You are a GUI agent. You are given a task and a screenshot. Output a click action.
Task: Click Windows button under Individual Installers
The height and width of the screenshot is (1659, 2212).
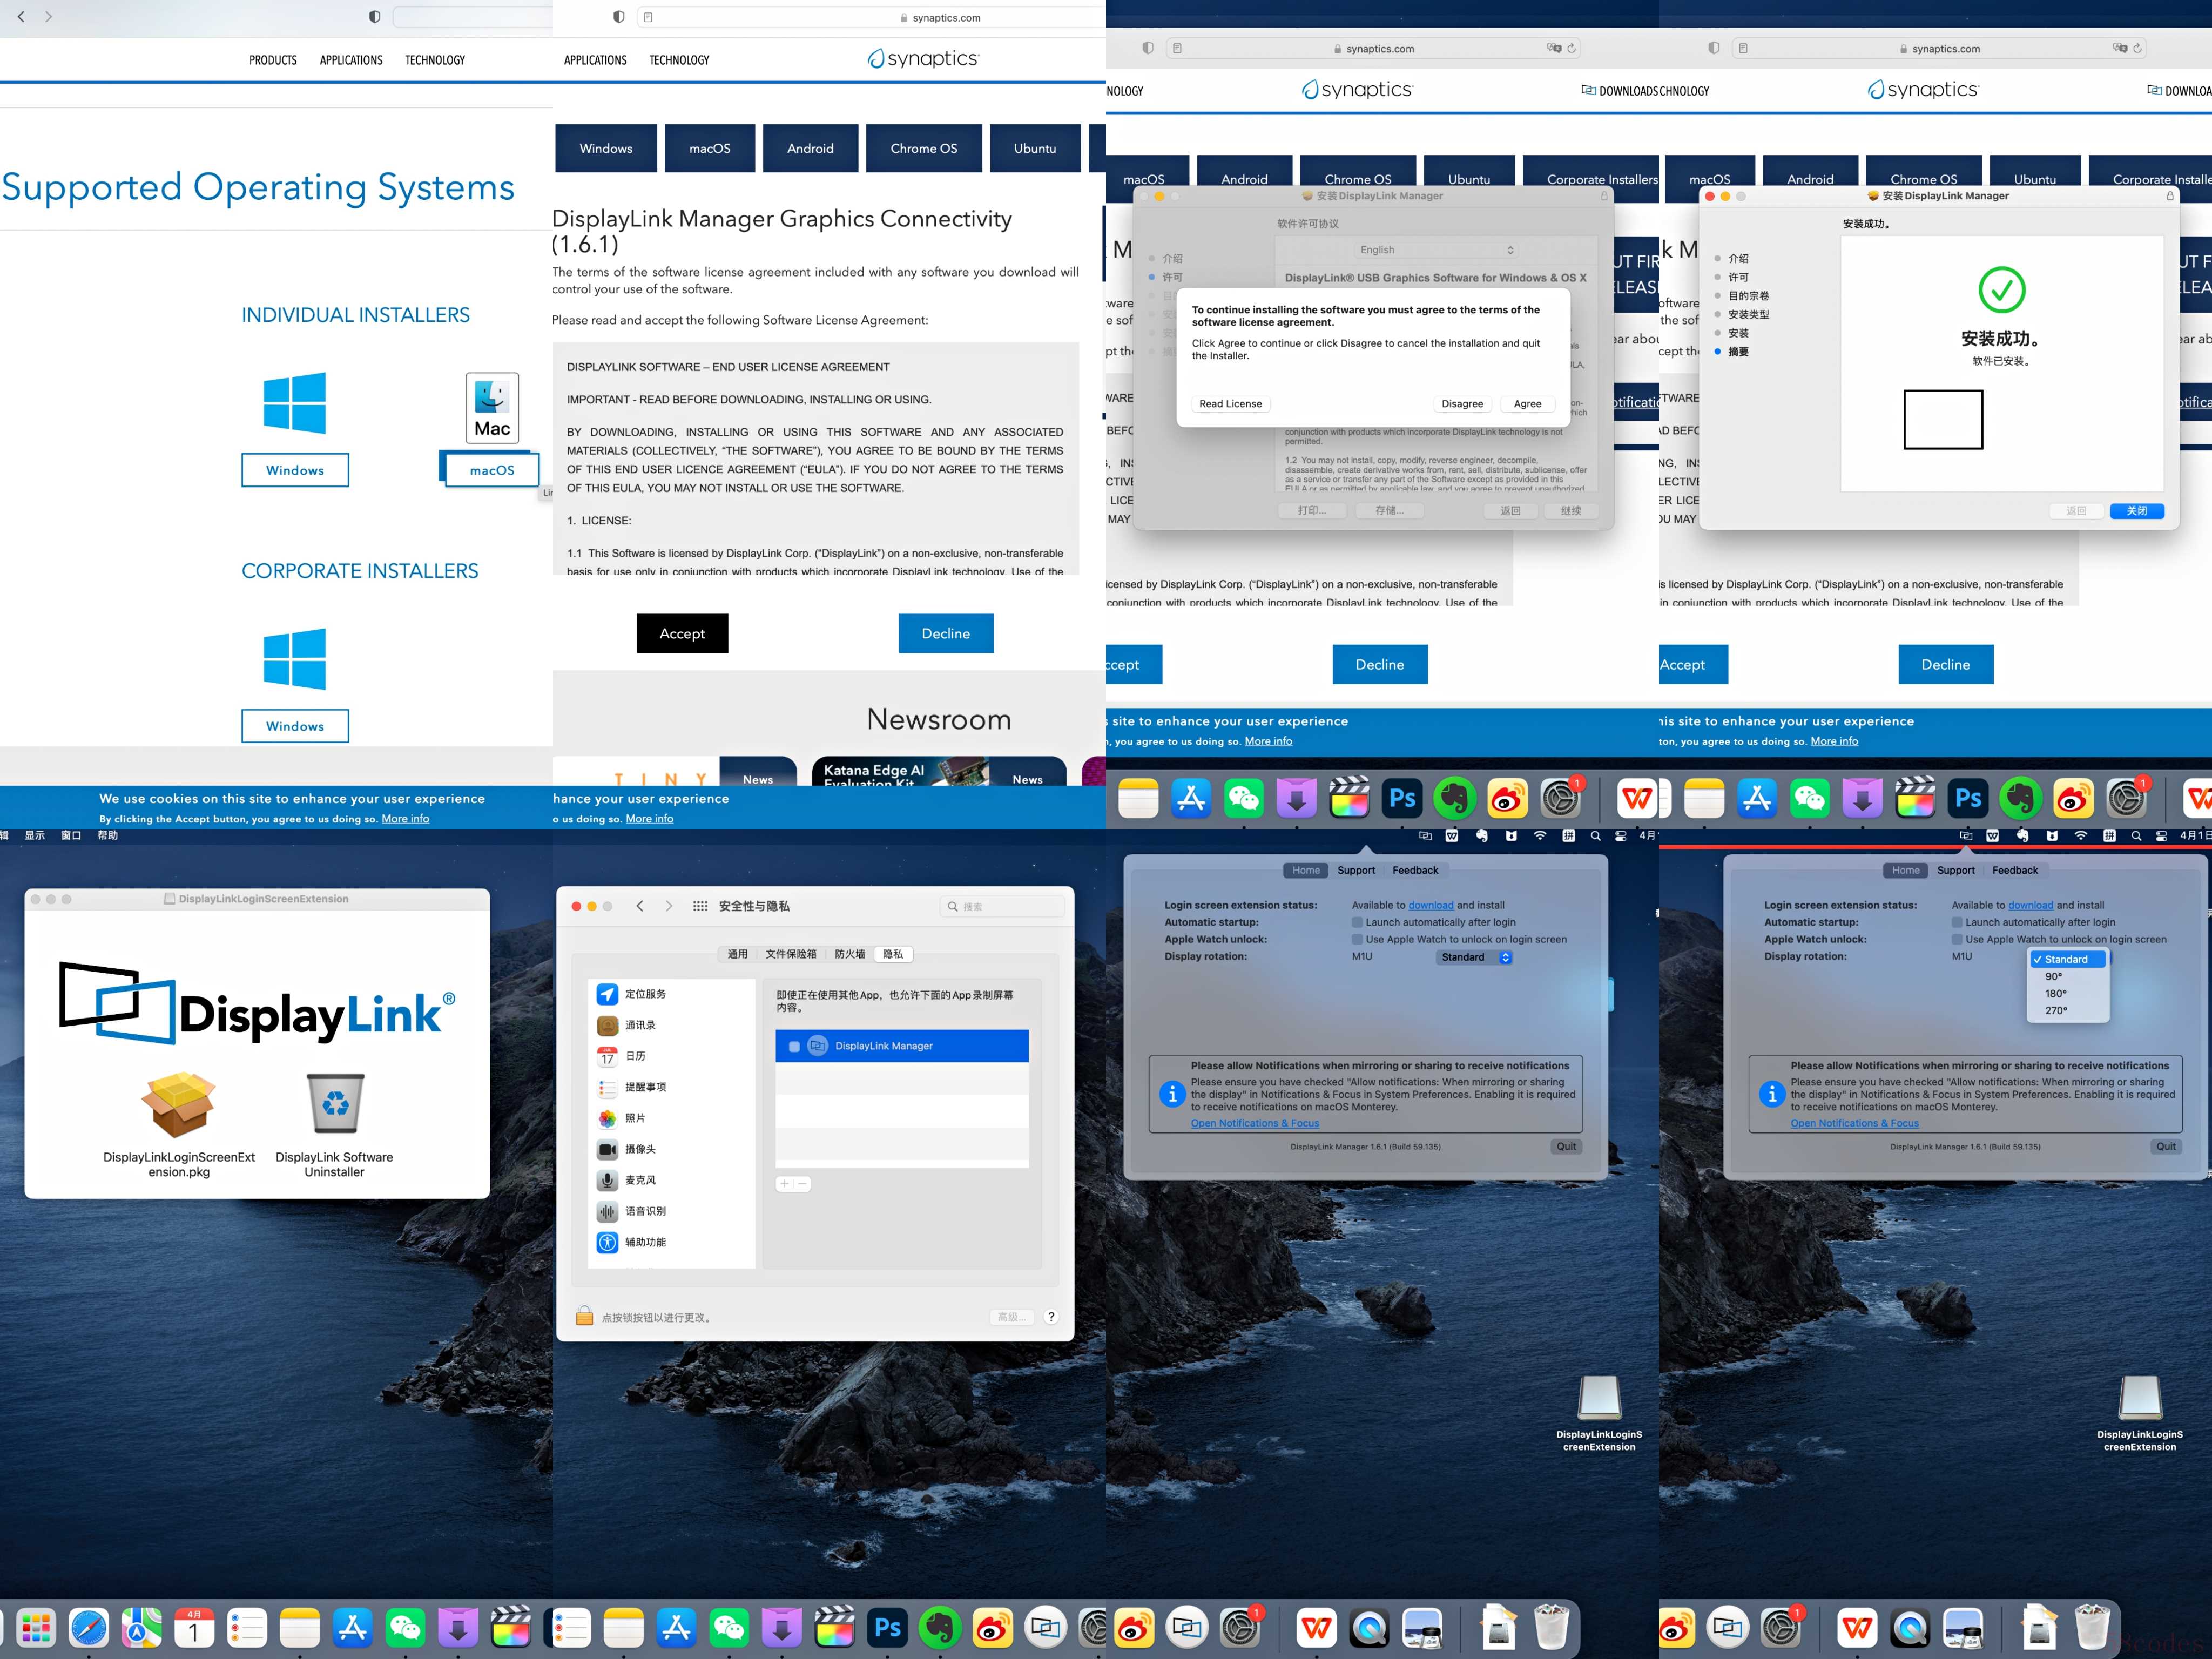click(x=295, y=470)
